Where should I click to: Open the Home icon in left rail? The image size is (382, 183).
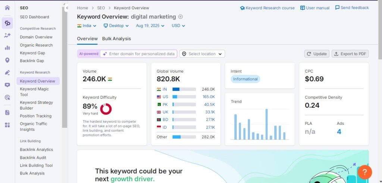point(7,8)
